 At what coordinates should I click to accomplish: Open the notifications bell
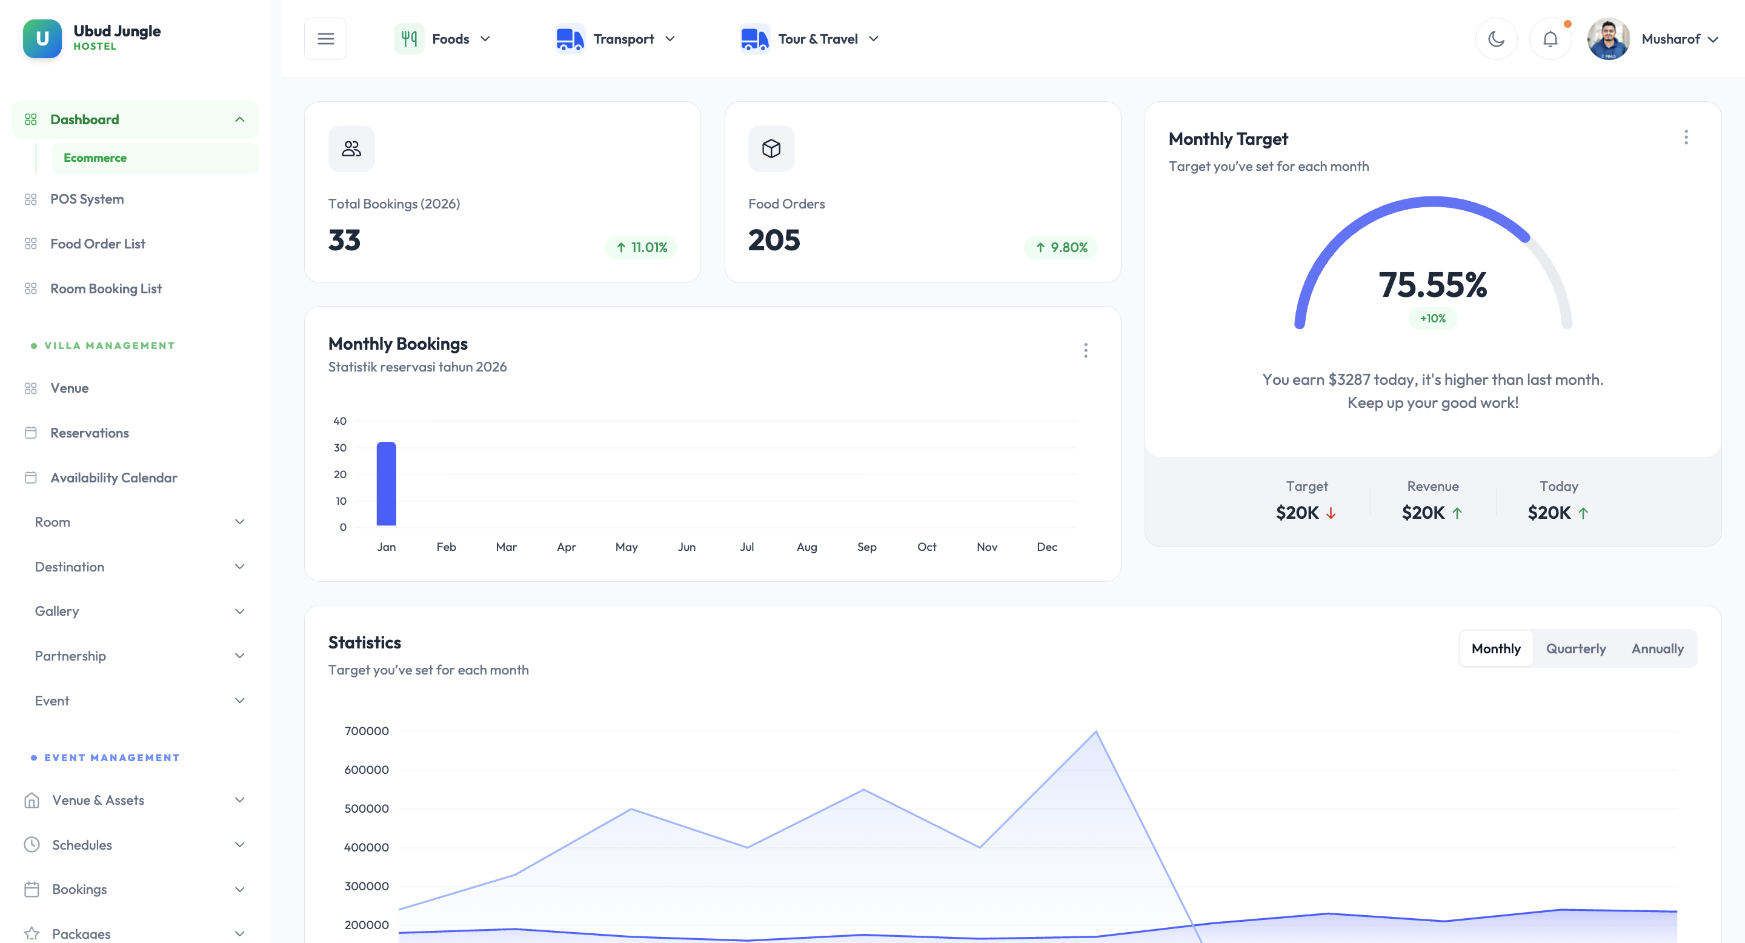pos(1550,39)
